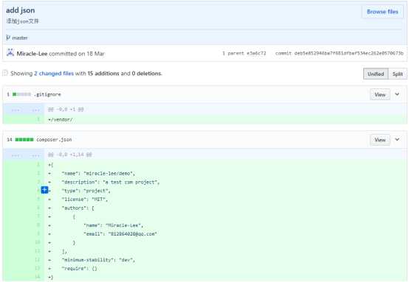The image size is (409, 282).
Task: Open the Miracle-Lee author profile link
Action: click(32, 54)
